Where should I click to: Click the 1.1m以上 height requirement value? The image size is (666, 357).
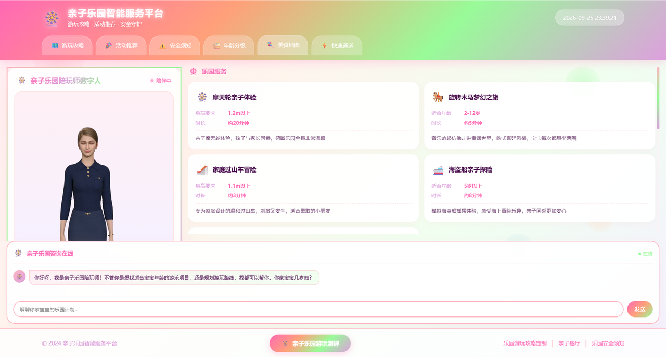(239, 186)
